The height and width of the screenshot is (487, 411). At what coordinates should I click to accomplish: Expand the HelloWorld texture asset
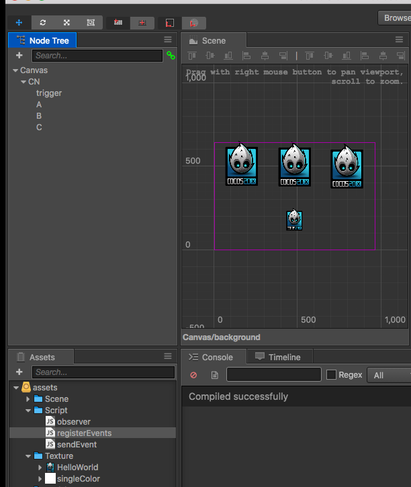40,468
